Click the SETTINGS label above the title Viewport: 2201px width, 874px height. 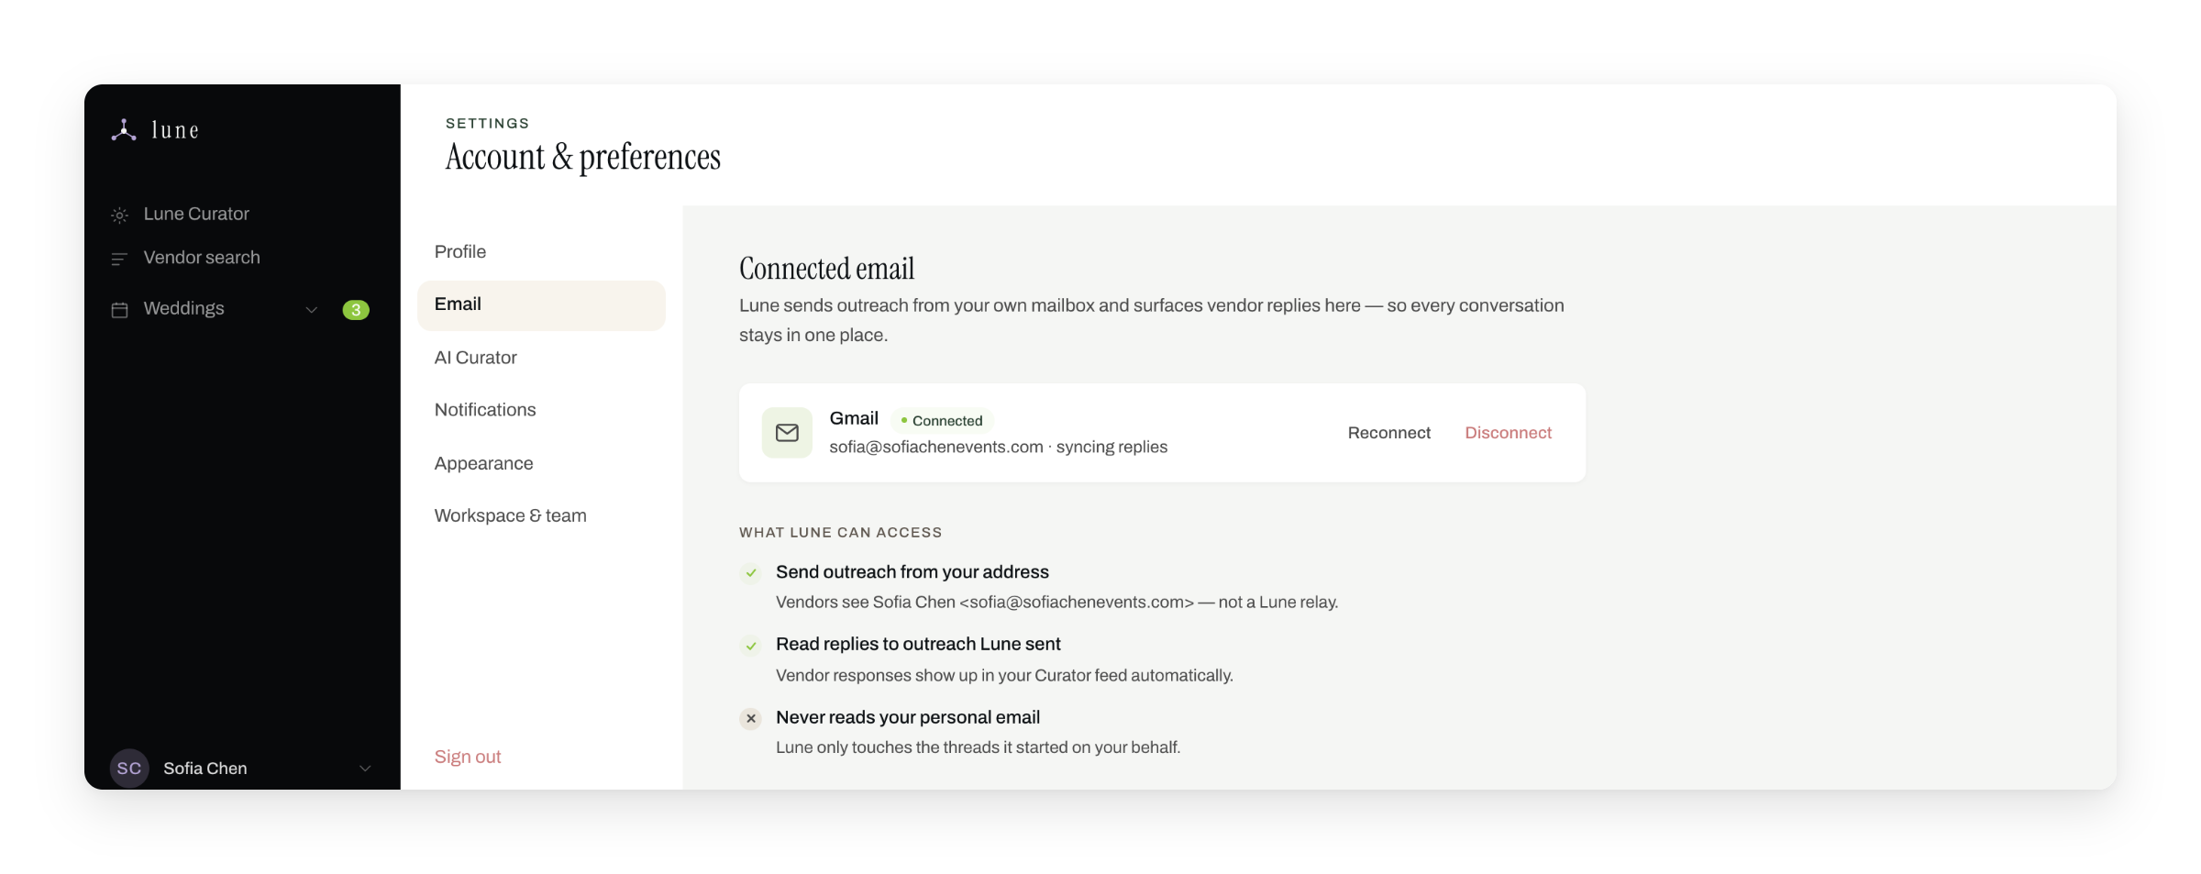point(487,124)
